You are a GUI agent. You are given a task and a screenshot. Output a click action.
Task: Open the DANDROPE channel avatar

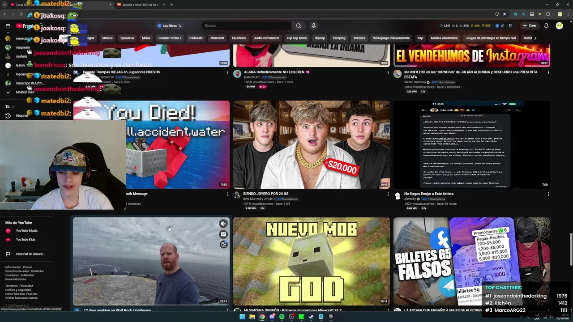click(237, 74)
